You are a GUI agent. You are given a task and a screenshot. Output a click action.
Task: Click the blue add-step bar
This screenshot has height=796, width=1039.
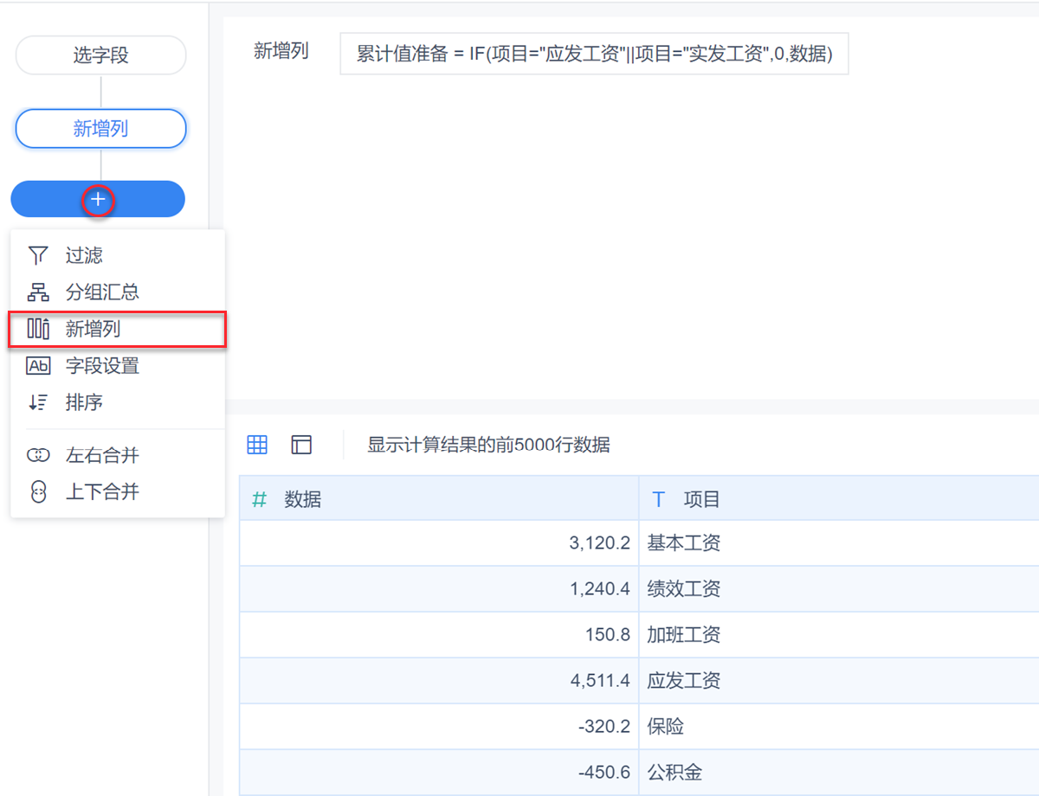click(98, 199)
